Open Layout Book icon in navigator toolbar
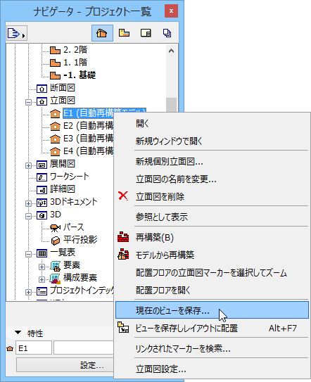 (x=146, y=33)
